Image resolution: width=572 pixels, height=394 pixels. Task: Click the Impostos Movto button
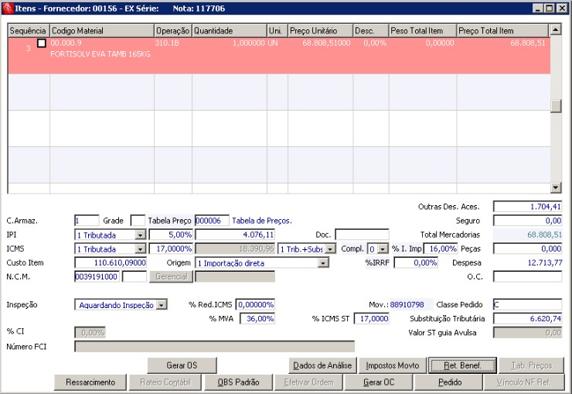click(393, 365)
